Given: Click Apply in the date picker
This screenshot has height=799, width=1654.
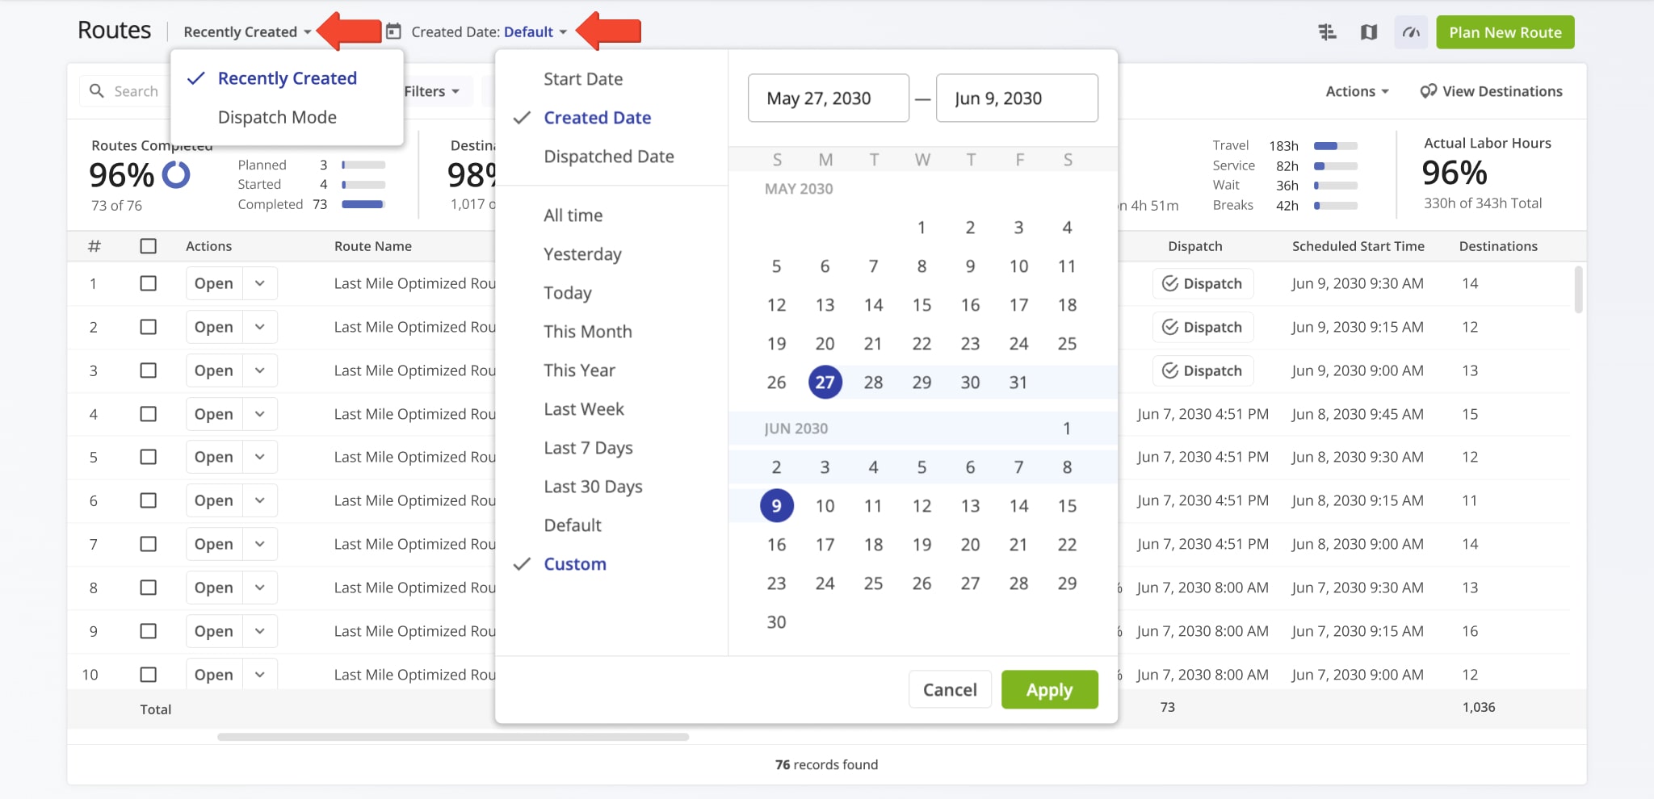Looking at the screenshot, I should tap(1049, 689).
